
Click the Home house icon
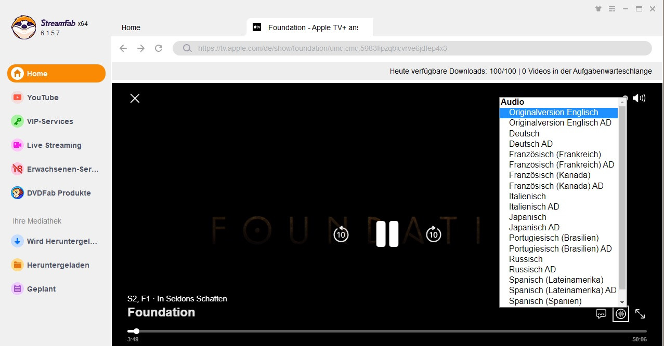coord(18,74)
